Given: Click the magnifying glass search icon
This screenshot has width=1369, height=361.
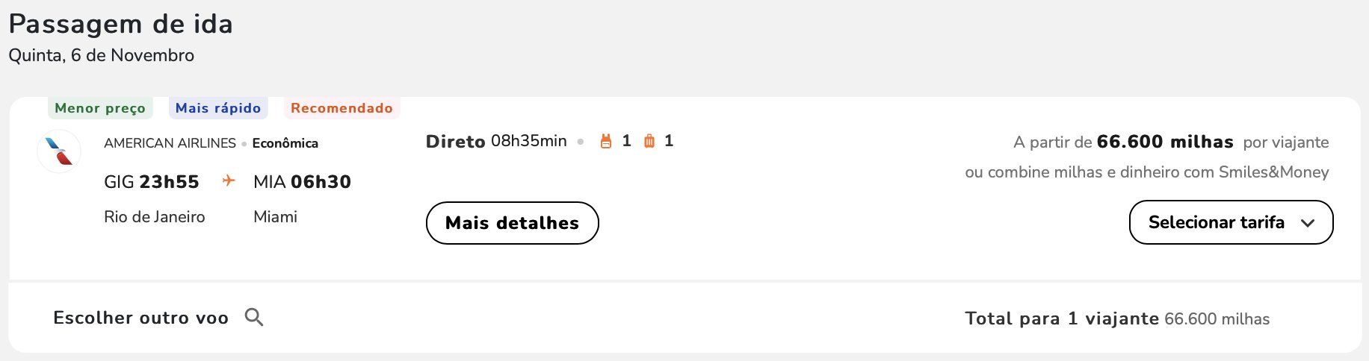Looking at the screenshot, I should coord(254,318).
